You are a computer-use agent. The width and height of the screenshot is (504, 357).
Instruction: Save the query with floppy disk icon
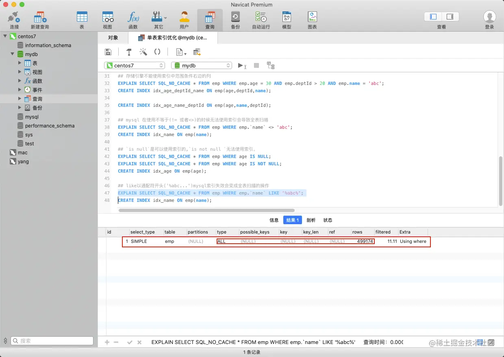point(108,52)
